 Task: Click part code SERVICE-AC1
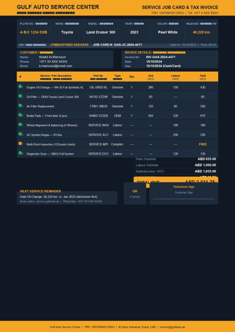(x=99, y=135)
